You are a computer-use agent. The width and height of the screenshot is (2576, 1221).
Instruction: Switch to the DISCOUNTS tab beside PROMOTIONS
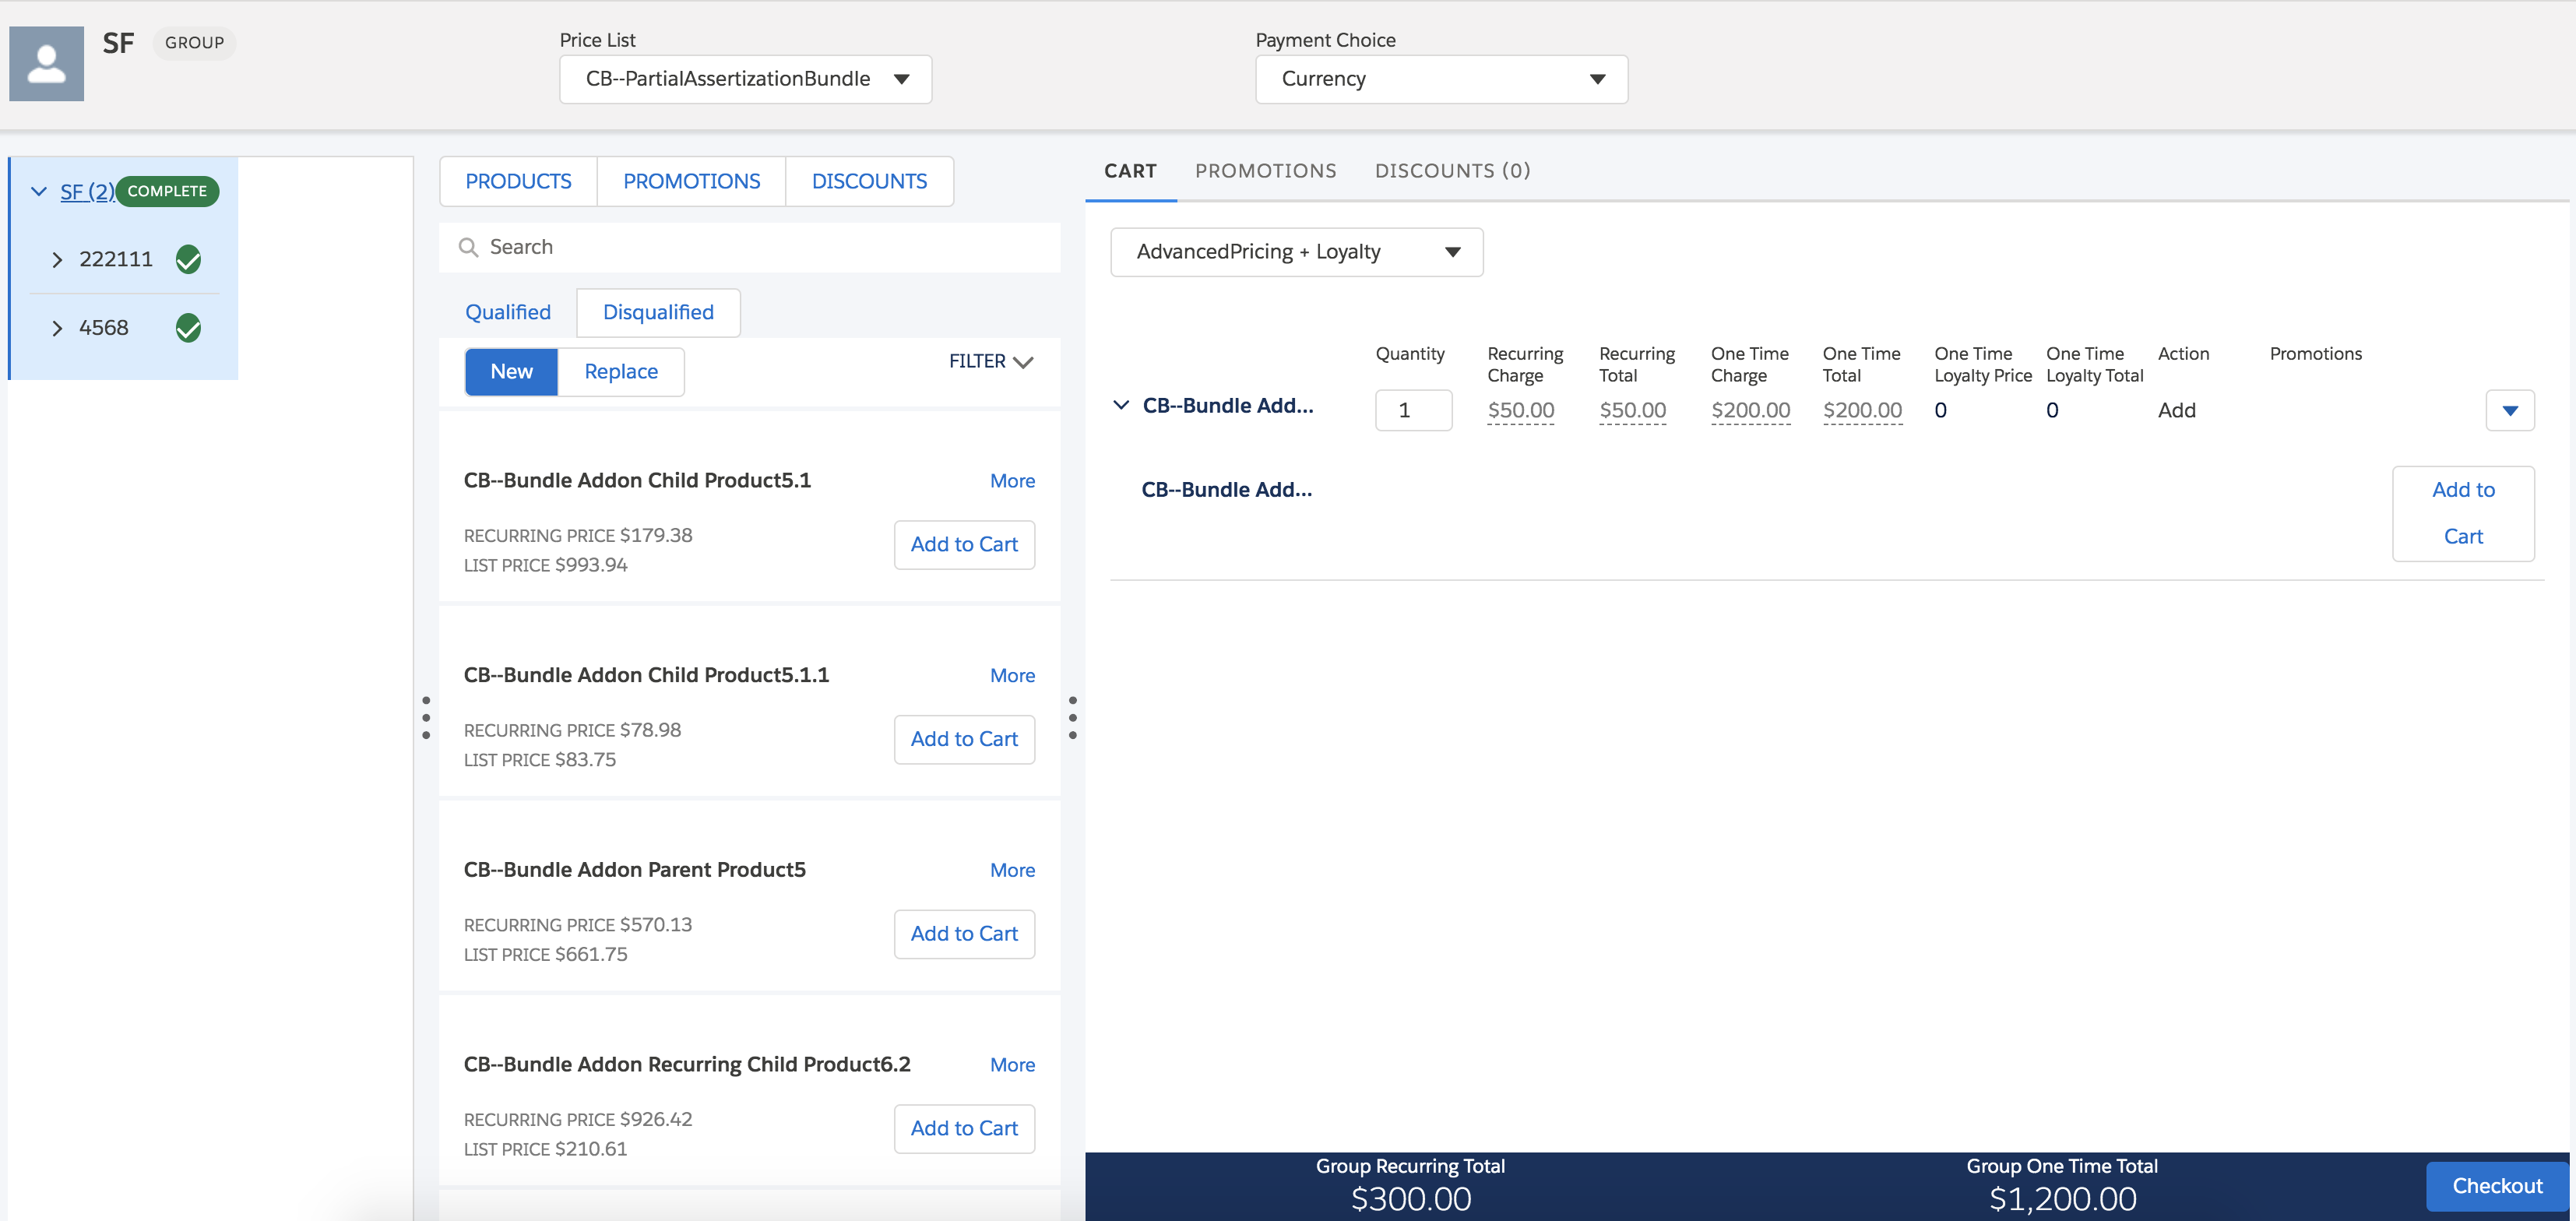pos(869,181)
